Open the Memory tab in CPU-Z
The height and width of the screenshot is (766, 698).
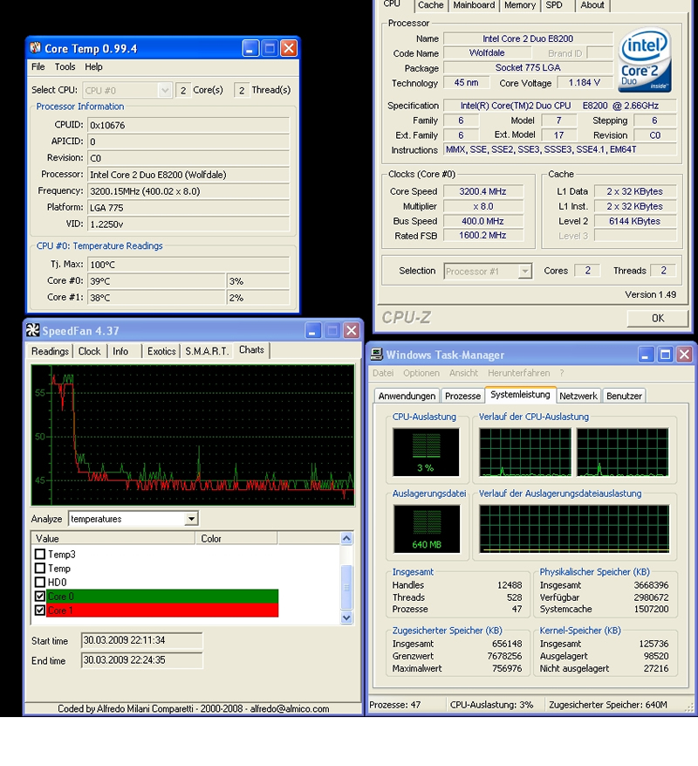click(x=520, y=5)
